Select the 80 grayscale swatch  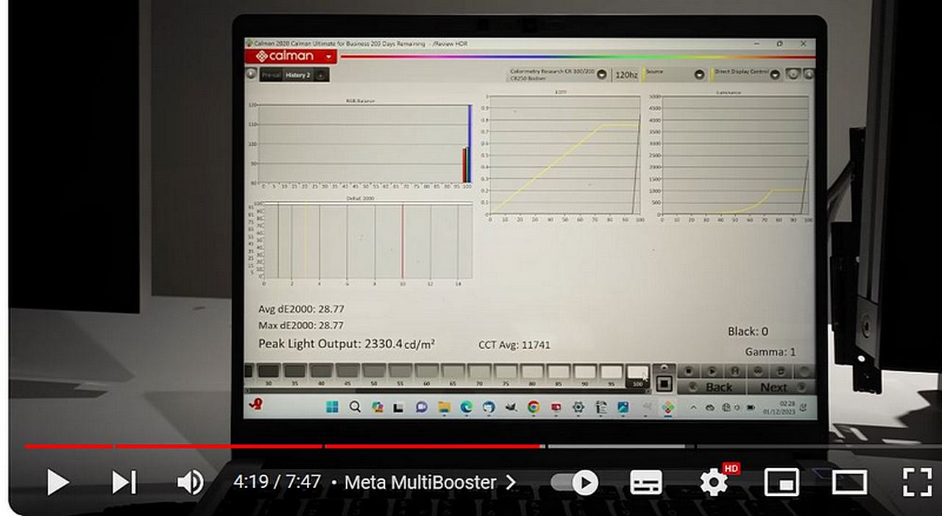pyautogui.click(x=532, y=372)
